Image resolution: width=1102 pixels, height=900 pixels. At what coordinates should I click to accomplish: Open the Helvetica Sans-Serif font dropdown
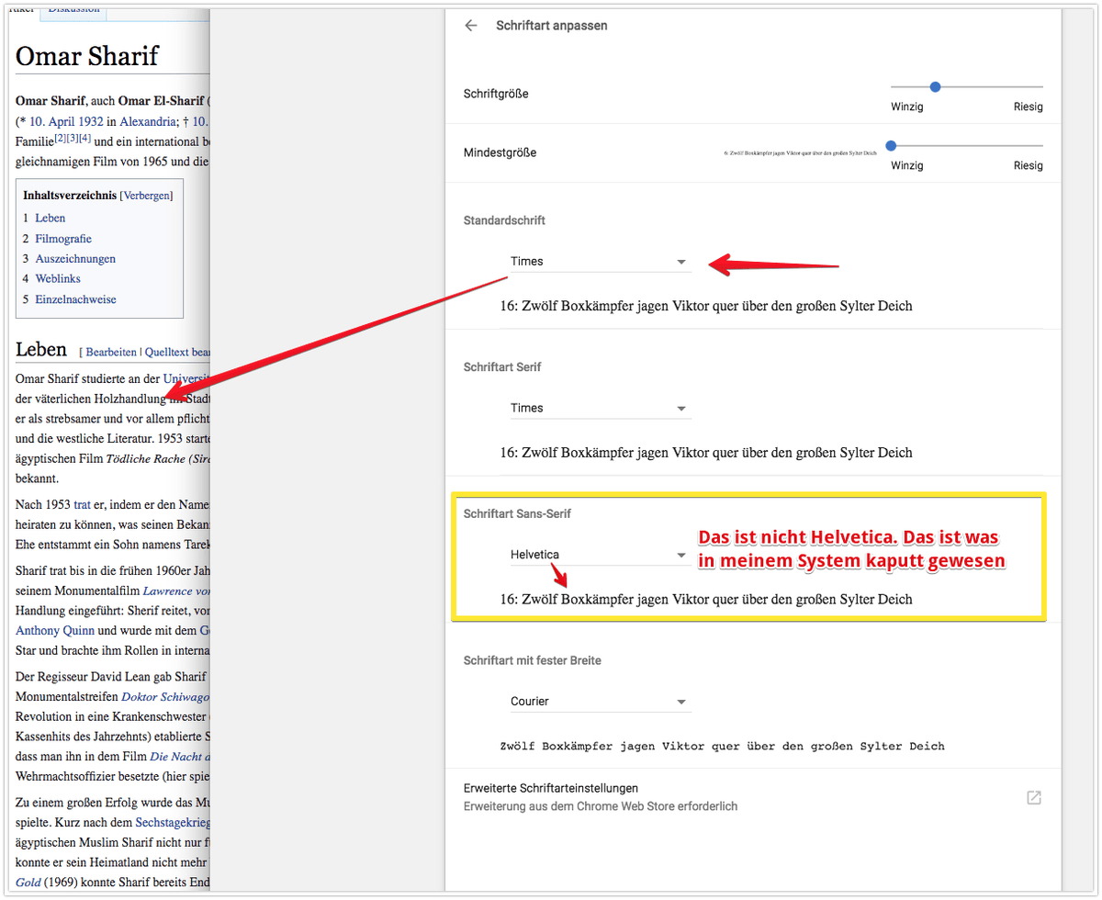[x=600, y=555]
